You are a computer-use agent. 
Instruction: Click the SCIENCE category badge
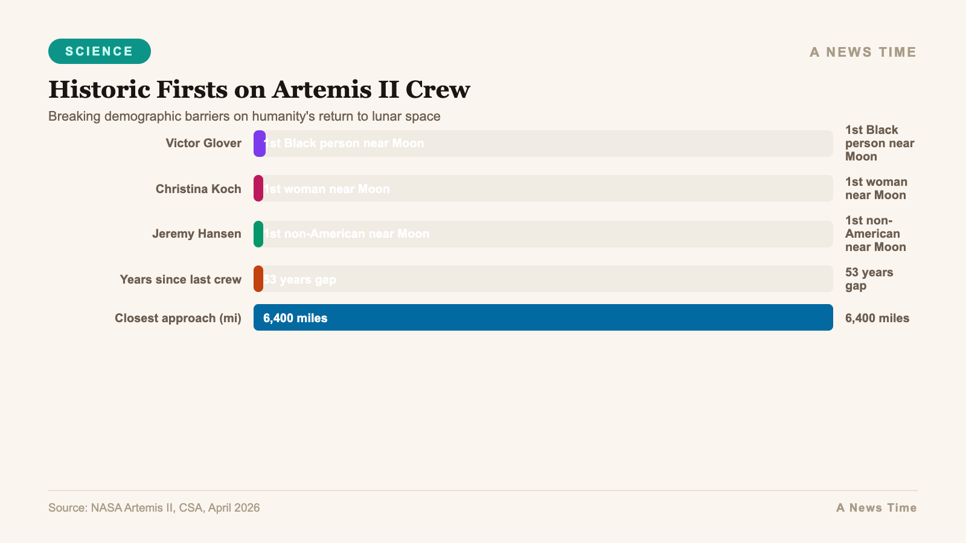(x=99, y=51)
